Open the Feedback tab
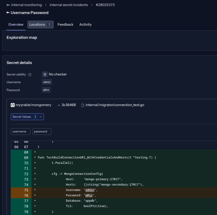This screenshot has height=215, width=217. click(65, 25)
